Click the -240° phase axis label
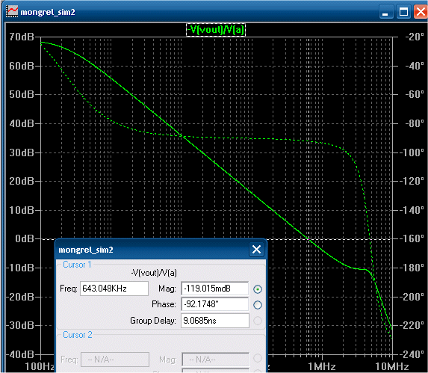The image size is (428, 373). coord(412,354)
